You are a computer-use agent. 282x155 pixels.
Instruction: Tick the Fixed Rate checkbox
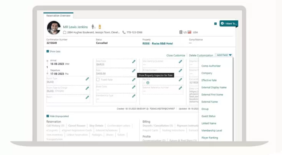(x=98, y=80)
